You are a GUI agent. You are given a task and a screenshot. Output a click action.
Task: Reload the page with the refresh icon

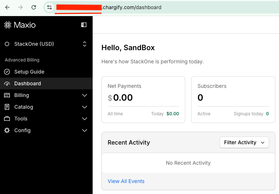(x=34, y=7)
